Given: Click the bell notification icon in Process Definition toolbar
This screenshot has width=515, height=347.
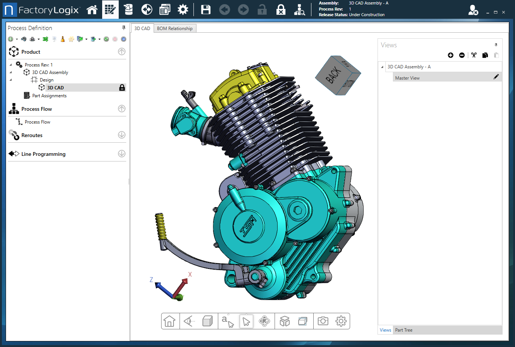Looking at the screenshot, I should tap(62, 39).
